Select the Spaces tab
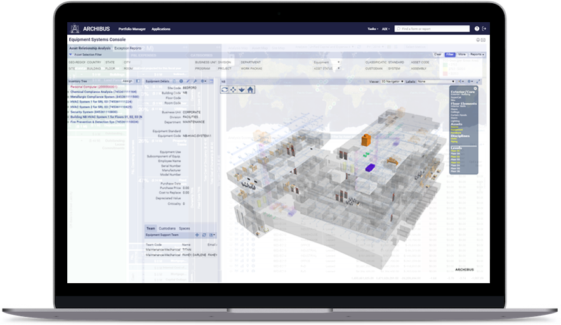The height and width of the screenshot is (325, 561). click(x=185, y=228)
